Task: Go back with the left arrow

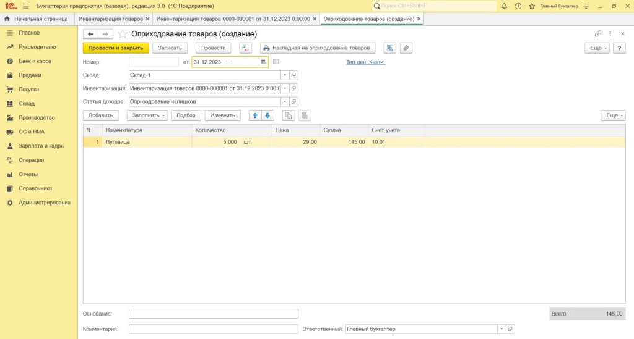Action: click(x=90, y=34)
